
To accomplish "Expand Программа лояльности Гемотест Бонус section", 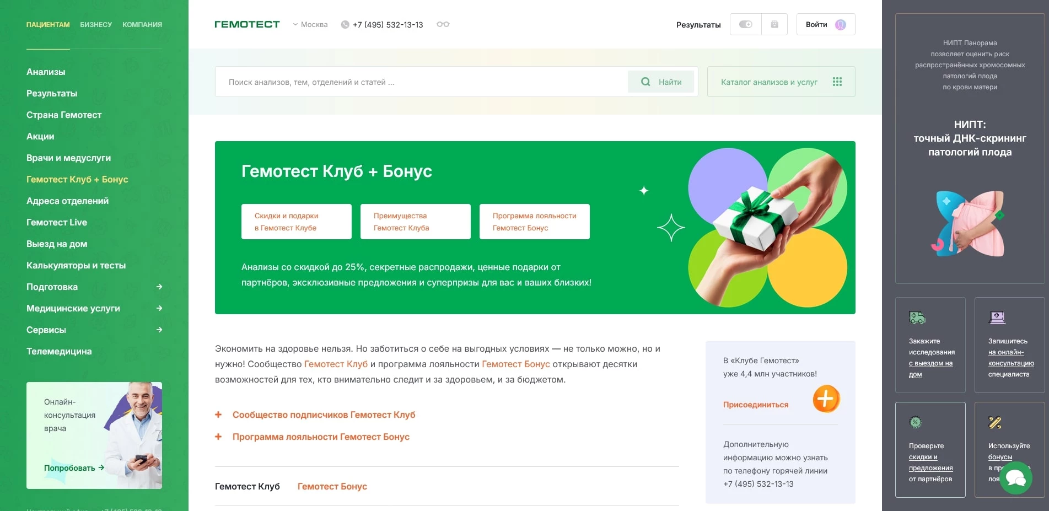I will (x=320, y=437).
